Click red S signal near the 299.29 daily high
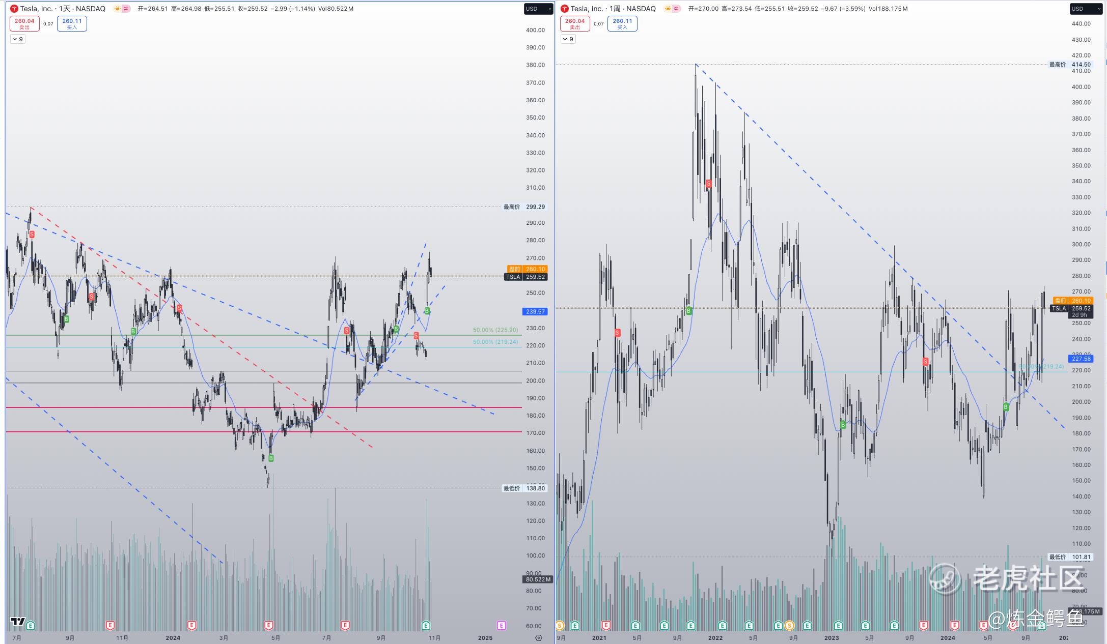Image resolution: width=1107 pixels, height=644 pixels. pyautogui.click(x=32, y=235)
